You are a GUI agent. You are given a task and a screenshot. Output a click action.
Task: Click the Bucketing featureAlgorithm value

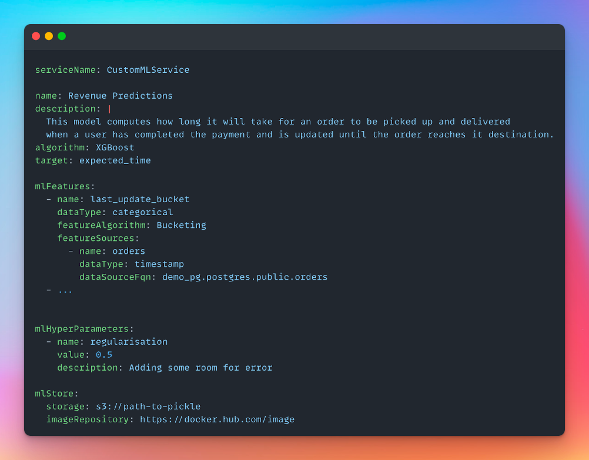pos(181,225)
